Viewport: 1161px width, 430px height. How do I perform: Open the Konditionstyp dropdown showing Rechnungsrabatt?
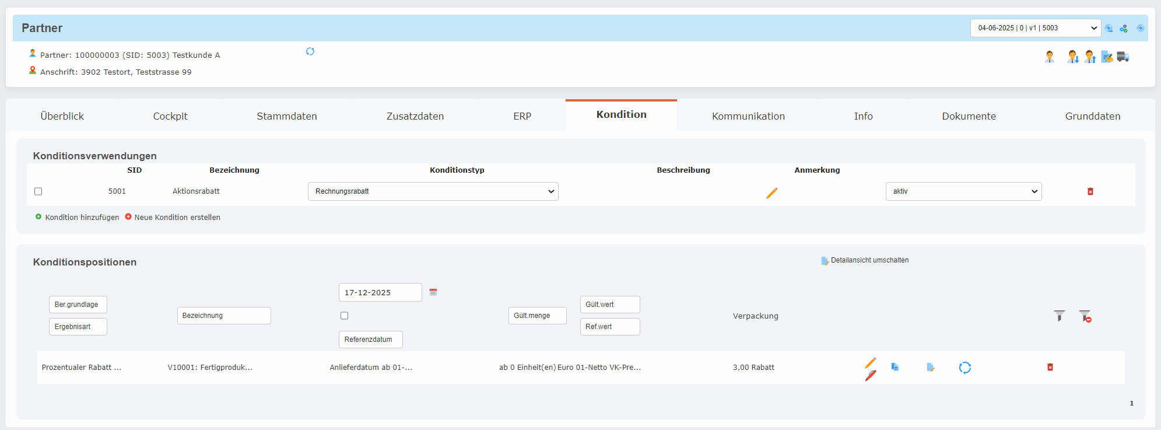click(x=433, y=191)
